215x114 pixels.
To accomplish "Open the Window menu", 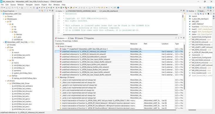I will pyautogui.click(x=56, y=4).
